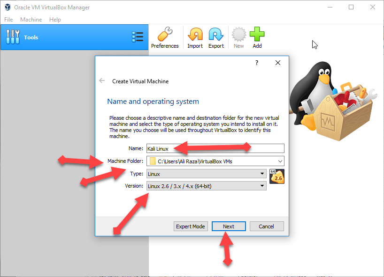Click the back arrow in wizard
This screenshot has width=384, height=277.
[x=102, y=81]
